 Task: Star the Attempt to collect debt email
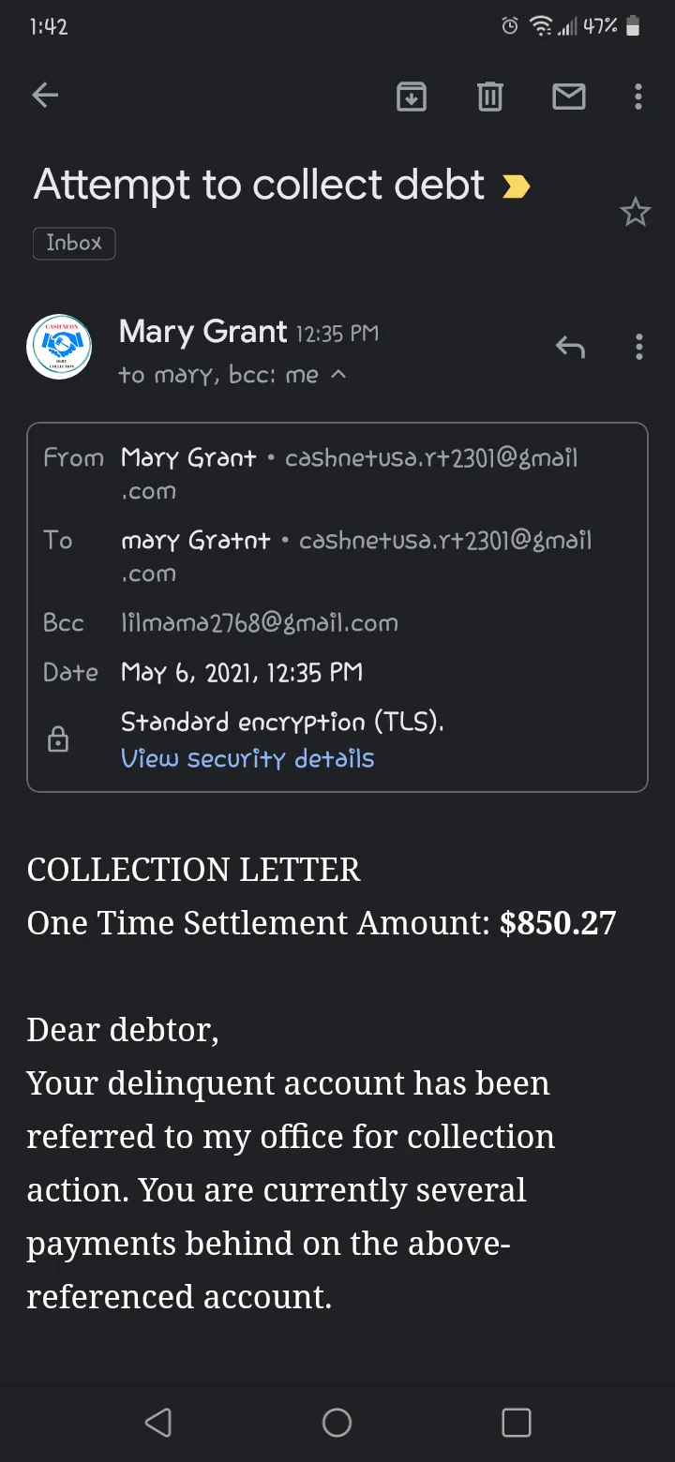[x=636, y=213]
